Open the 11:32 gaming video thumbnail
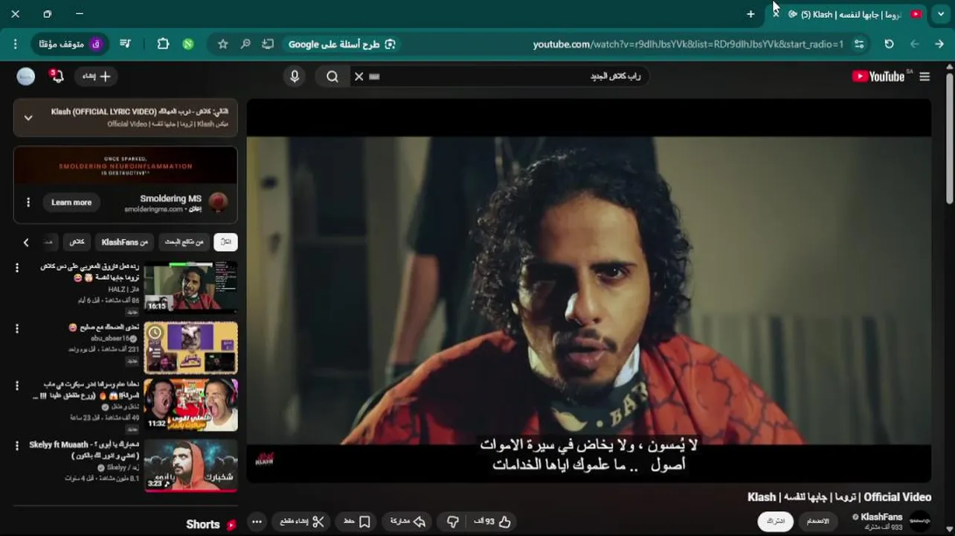Viewport: 955px width, 536px height. [191, 405]
